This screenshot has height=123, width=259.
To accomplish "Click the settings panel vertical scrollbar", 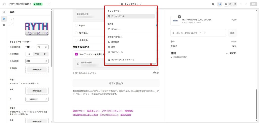I will [51, 38].
